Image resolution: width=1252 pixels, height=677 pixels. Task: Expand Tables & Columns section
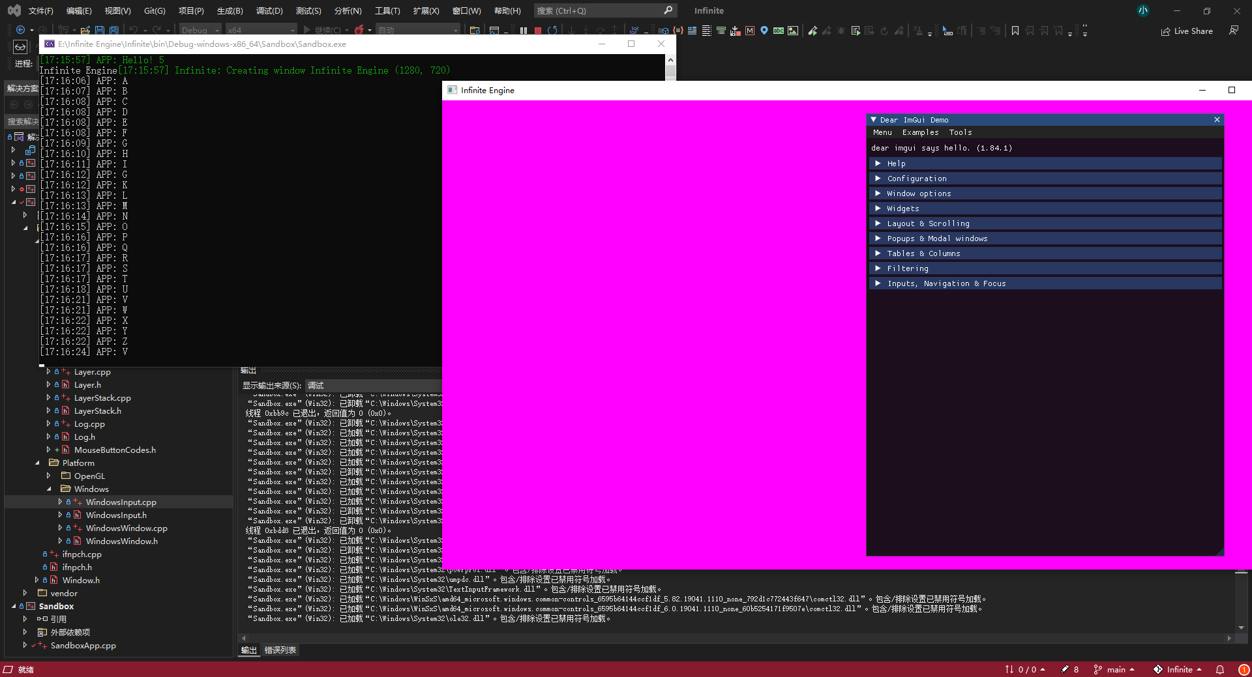click(1045, 253)
